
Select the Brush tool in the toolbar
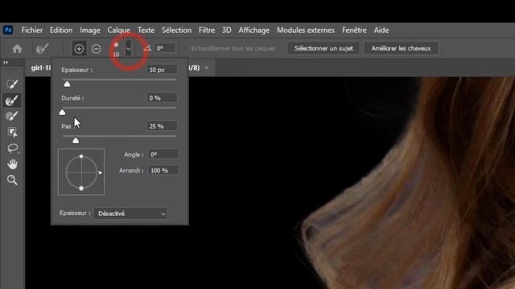[x=12, y=116]
